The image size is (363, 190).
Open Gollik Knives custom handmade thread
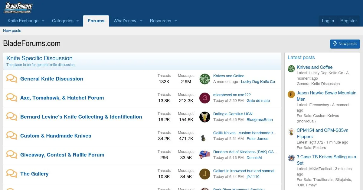245,133
